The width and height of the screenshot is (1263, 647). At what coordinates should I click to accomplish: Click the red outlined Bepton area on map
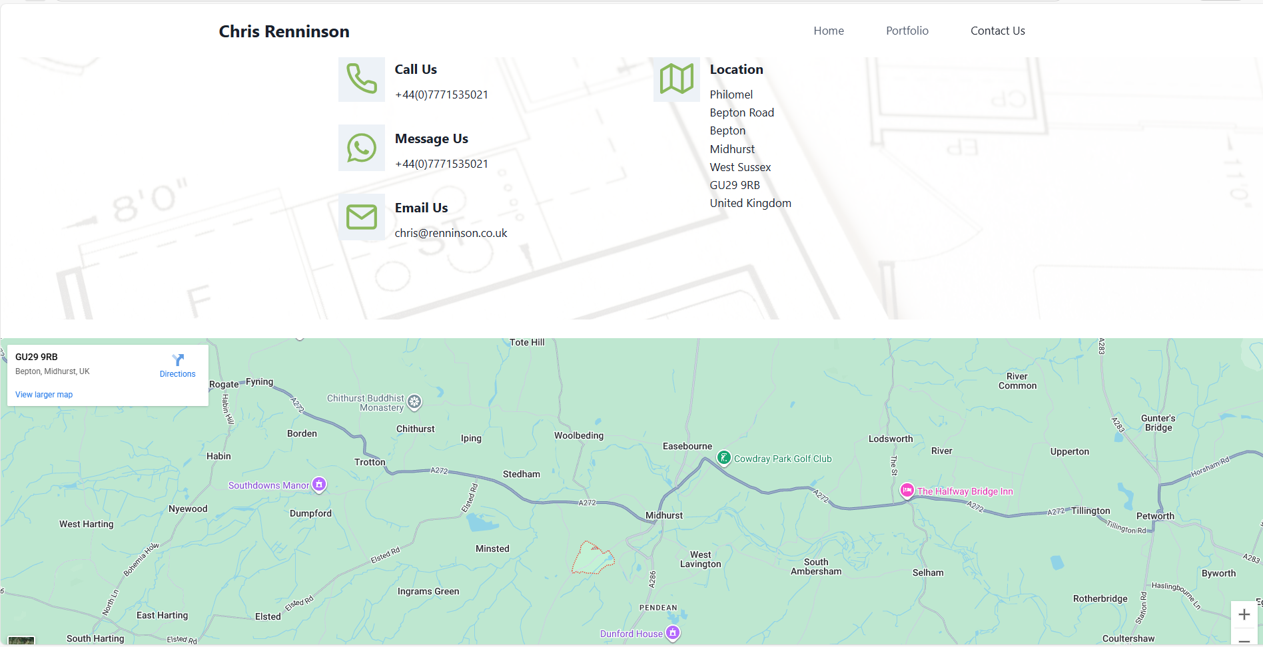pos(591,559)
